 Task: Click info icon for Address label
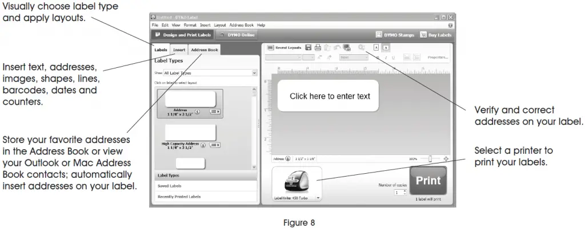tap(198, 112)
